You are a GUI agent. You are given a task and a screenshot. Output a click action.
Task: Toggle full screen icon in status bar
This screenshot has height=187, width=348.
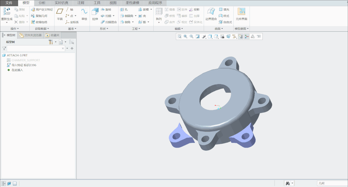(x=15, y=183)
